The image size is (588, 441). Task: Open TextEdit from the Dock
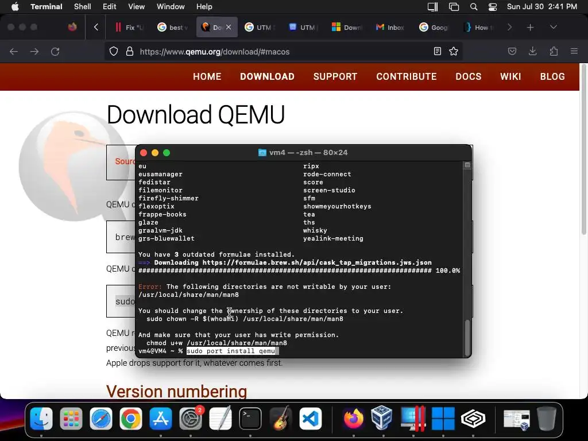(x=220, y=419)
